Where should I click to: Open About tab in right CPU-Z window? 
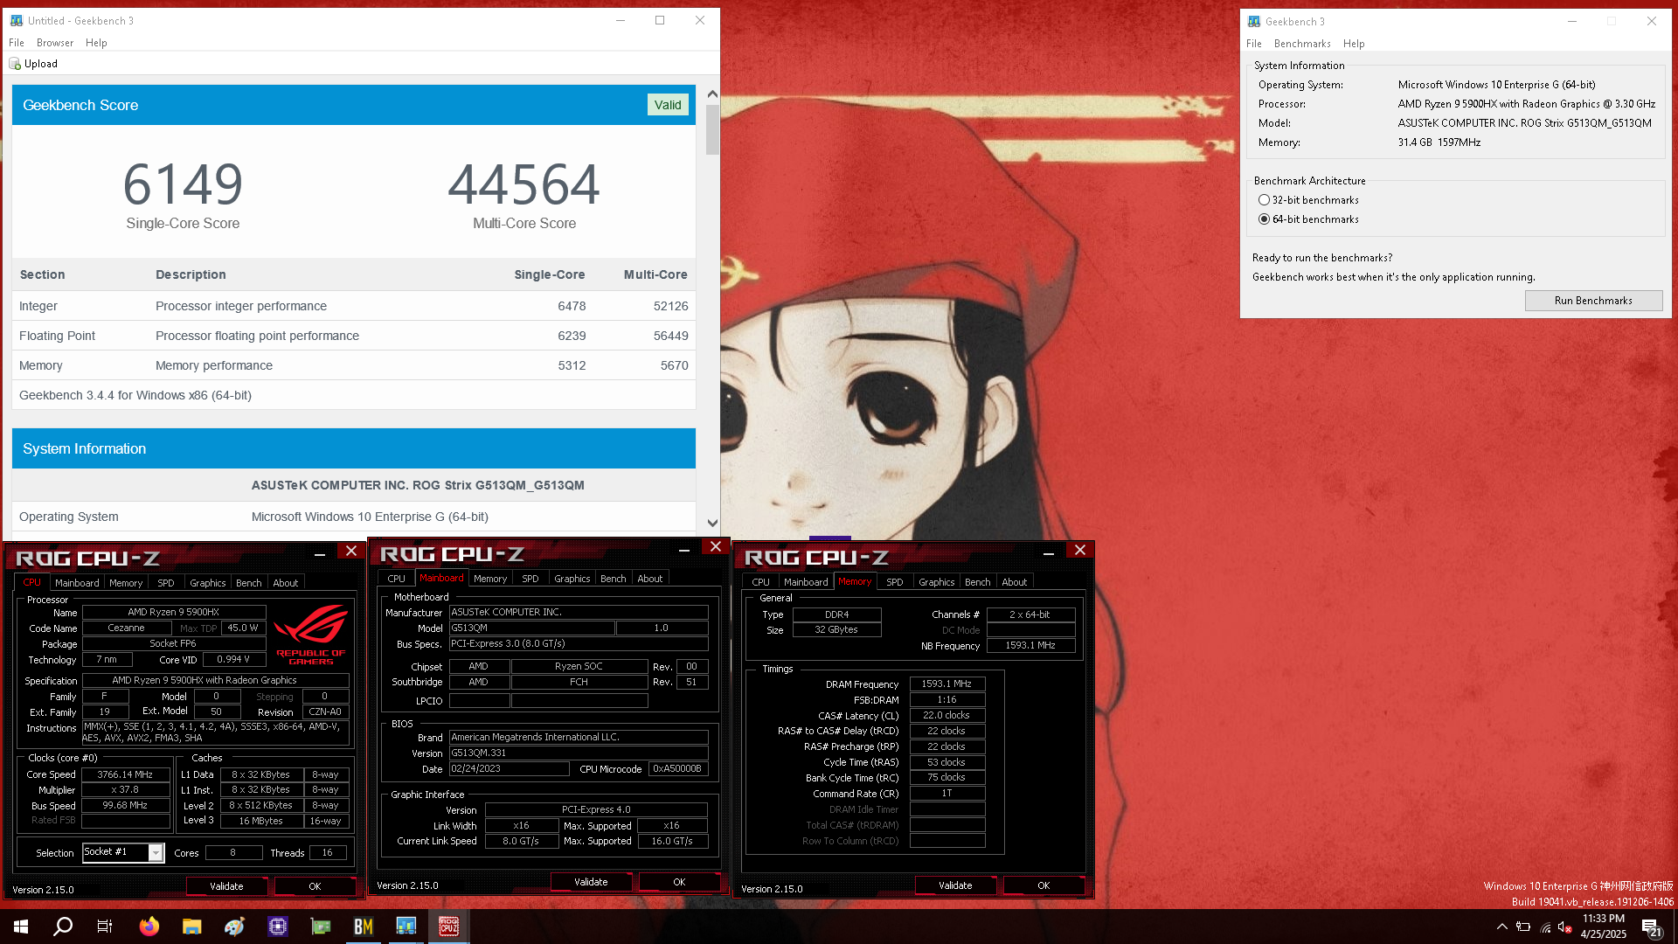(x=1015, y=582)
